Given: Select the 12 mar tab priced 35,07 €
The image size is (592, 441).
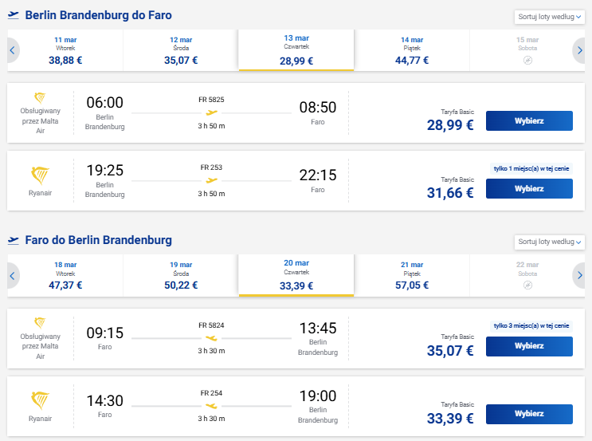Looking at the screenshot, I should tap(181, 50).
